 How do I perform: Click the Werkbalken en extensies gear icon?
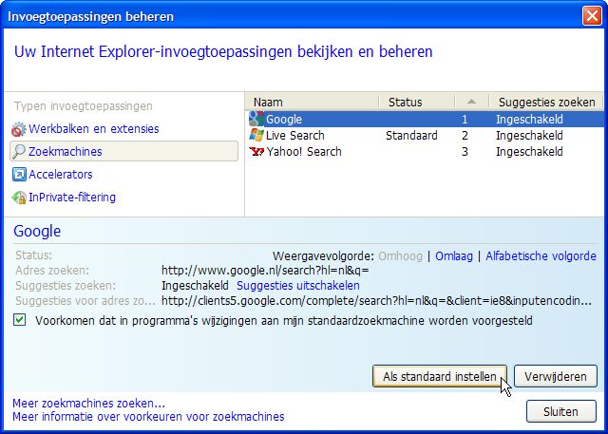pos(19,129)
